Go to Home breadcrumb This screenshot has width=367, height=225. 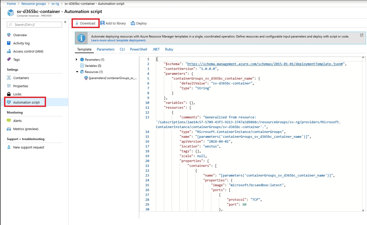tap(11, 4)
